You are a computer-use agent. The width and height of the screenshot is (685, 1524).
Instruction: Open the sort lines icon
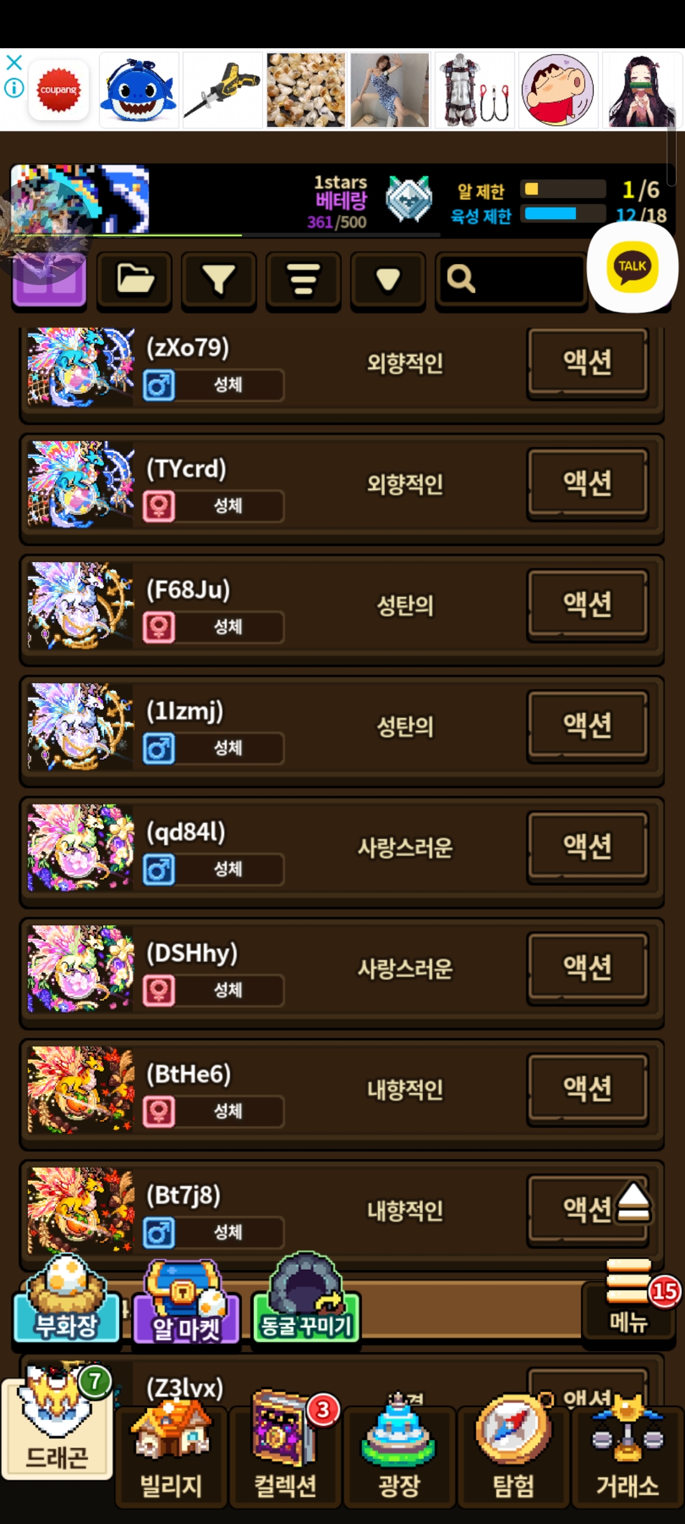click(x=303, y=279)
